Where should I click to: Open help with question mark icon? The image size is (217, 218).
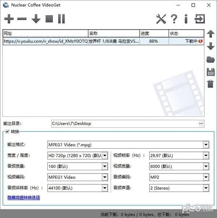(x=174, y=19)
